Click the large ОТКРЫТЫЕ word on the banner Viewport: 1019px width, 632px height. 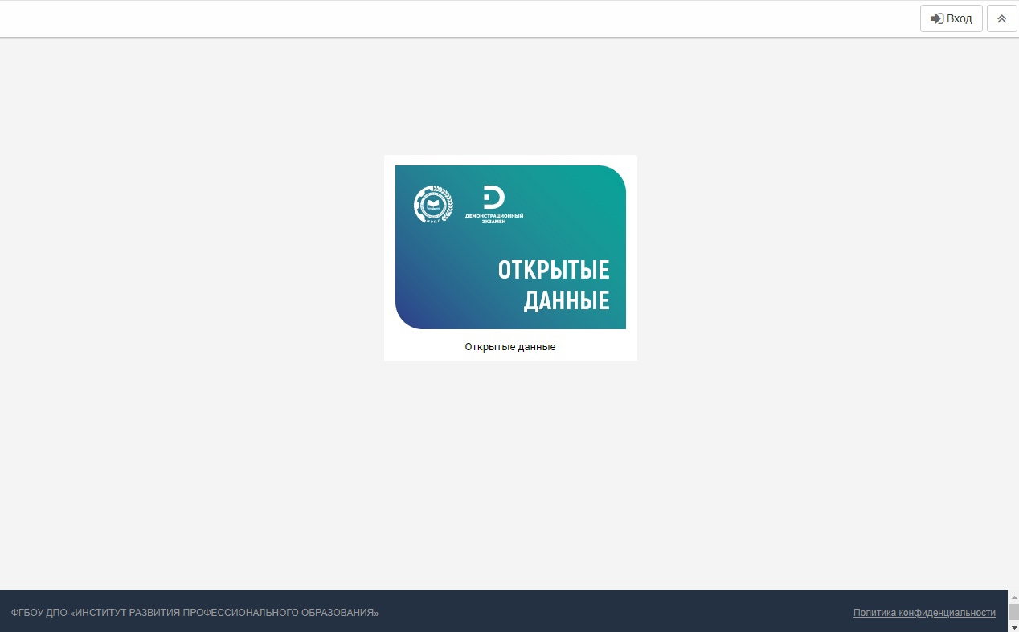pos(553,270)
